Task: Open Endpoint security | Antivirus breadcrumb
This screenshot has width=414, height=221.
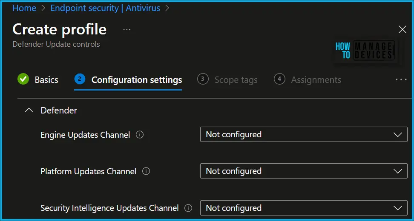Action: (x=105, y=8)
